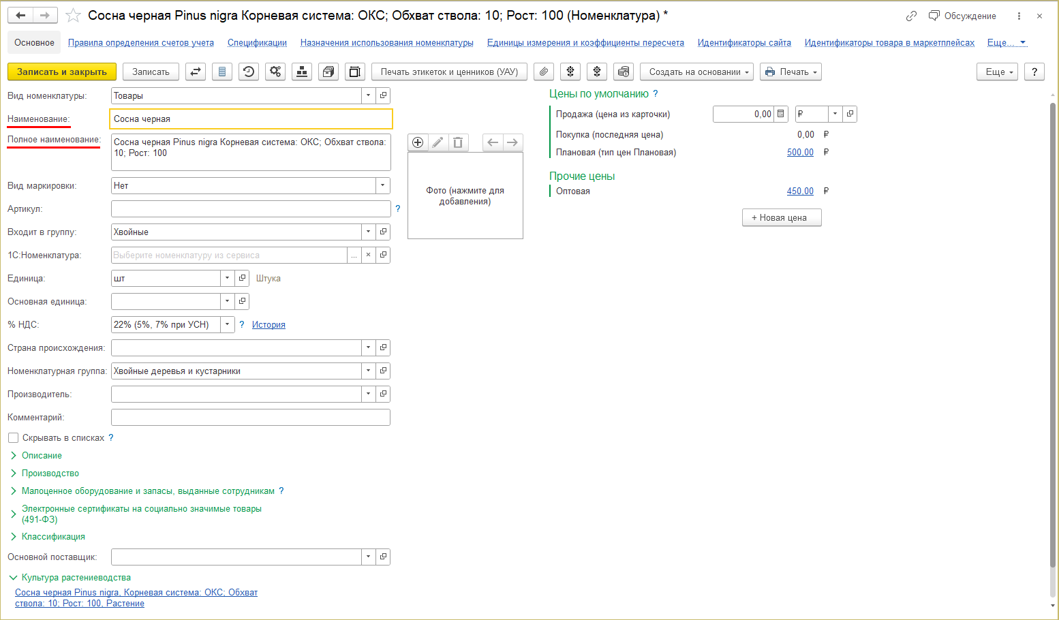Screen dimensions: 1059x620
Task: Click the vertical scrollbar on the right
Action: coord(1053,334)
